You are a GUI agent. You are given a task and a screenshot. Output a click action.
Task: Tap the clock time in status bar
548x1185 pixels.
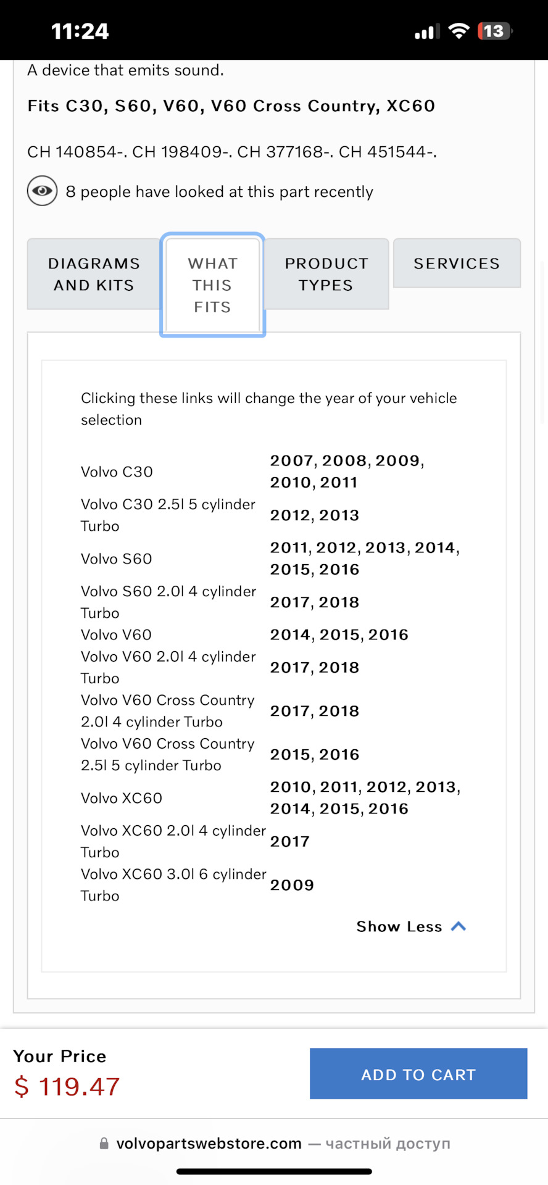(x=80, y=31)
